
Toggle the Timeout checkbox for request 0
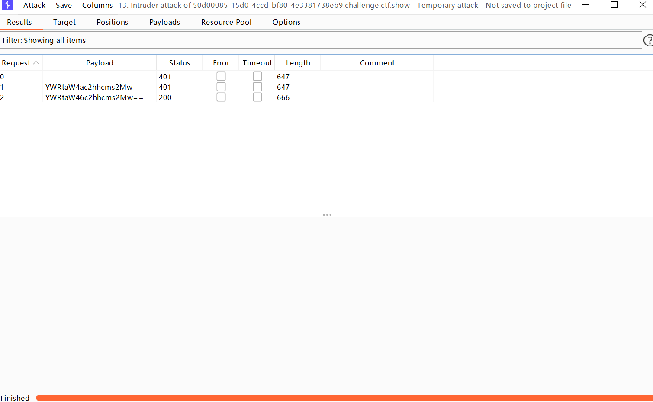point(257,76)
